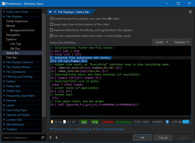Click the arrow icon before Status bar colors
195x143 pixels.
(x=51, y=129)
